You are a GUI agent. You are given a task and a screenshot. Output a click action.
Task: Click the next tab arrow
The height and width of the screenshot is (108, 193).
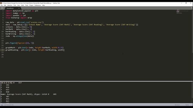3,8
